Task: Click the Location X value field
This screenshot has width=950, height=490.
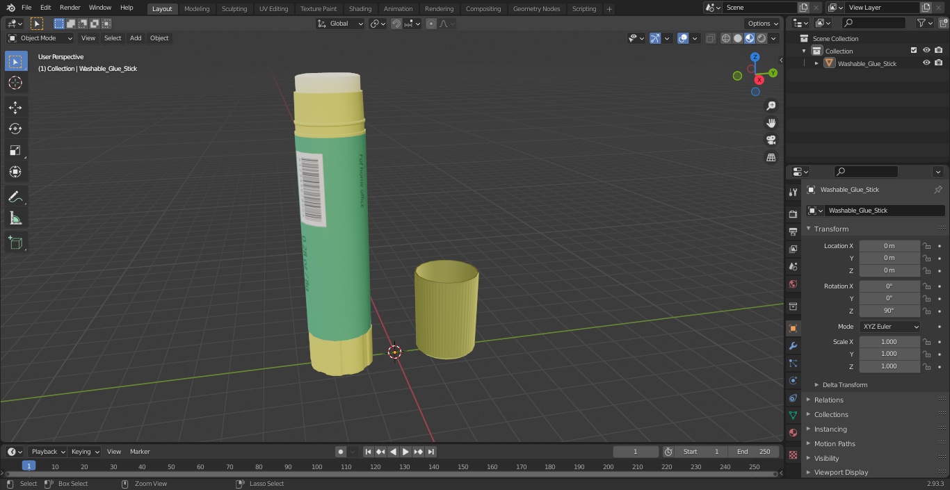Action: click(x=889, y=246)
